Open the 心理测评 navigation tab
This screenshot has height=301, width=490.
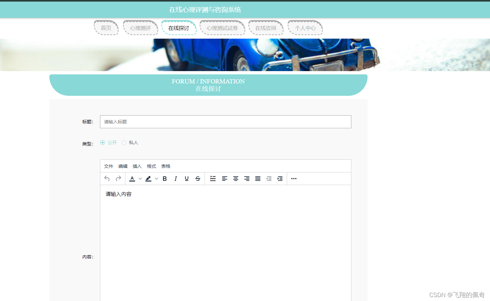141,28
